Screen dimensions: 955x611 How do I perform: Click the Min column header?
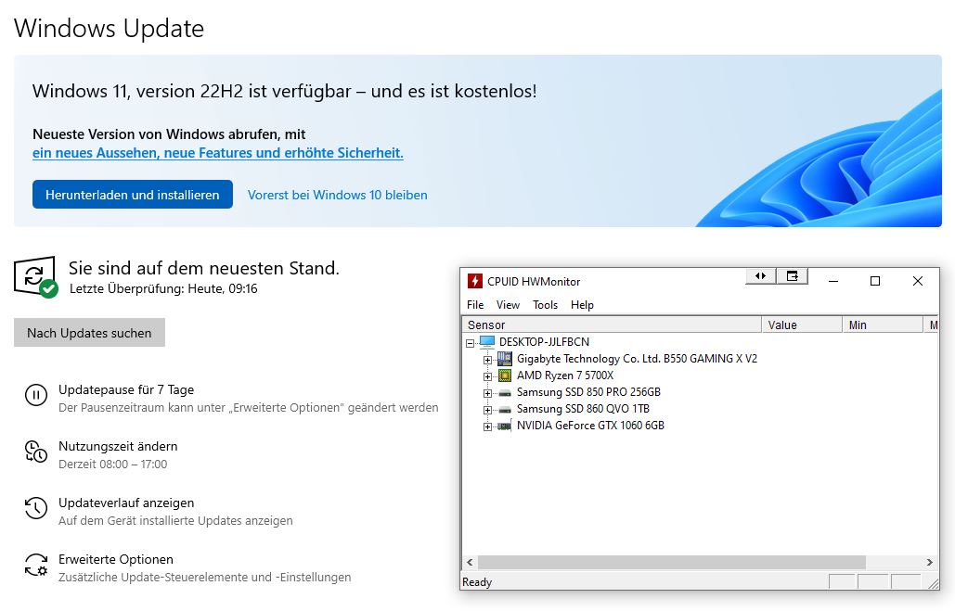(884, 325)
